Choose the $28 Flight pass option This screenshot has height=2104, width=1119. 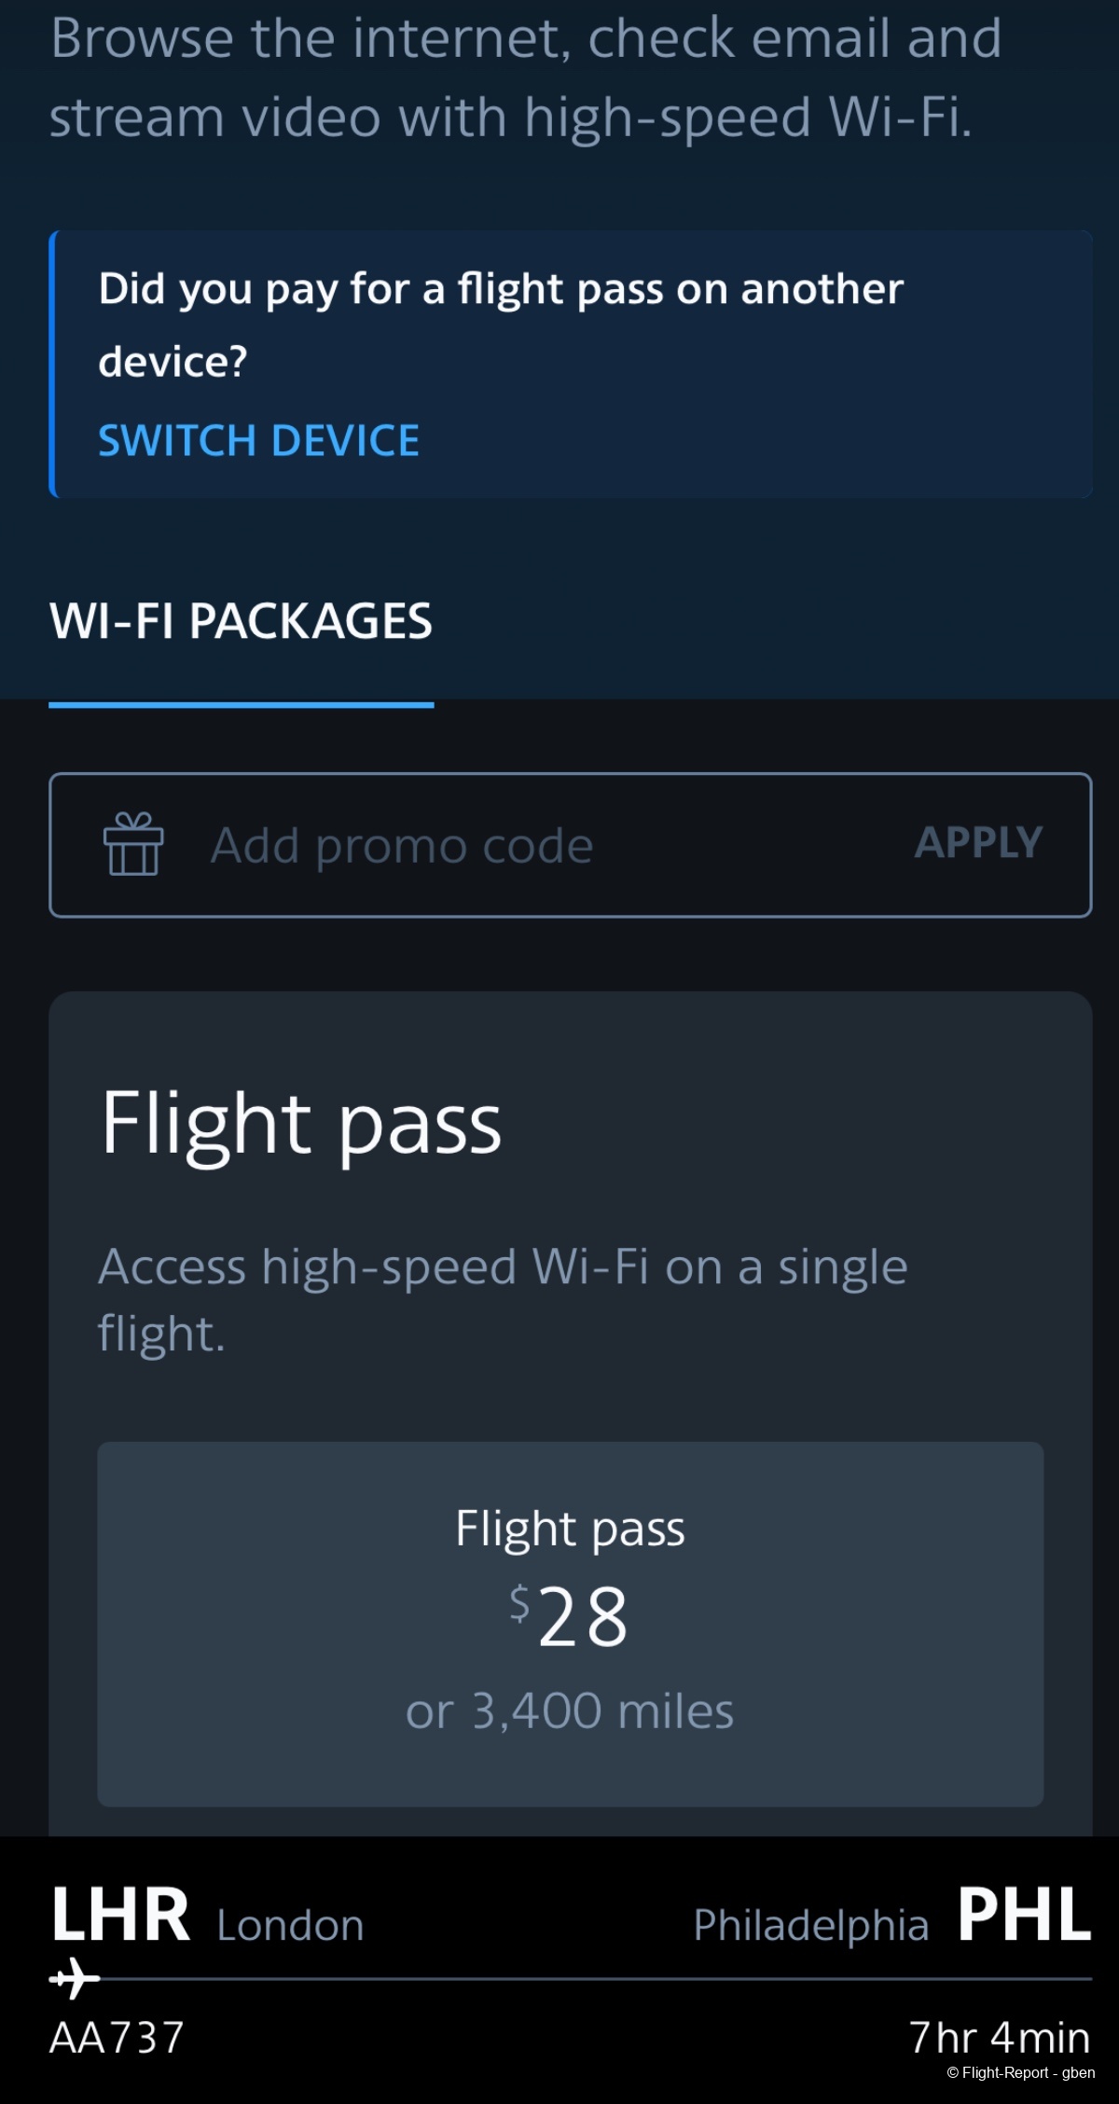570,1623
